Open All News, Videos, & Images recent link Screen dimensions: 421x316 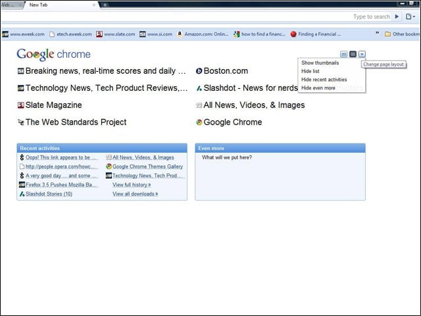point(143,157)
